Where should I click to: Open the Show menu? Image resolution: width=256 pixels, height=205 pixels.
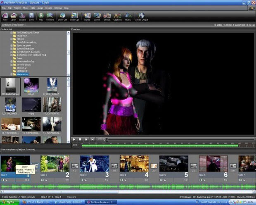26,8
